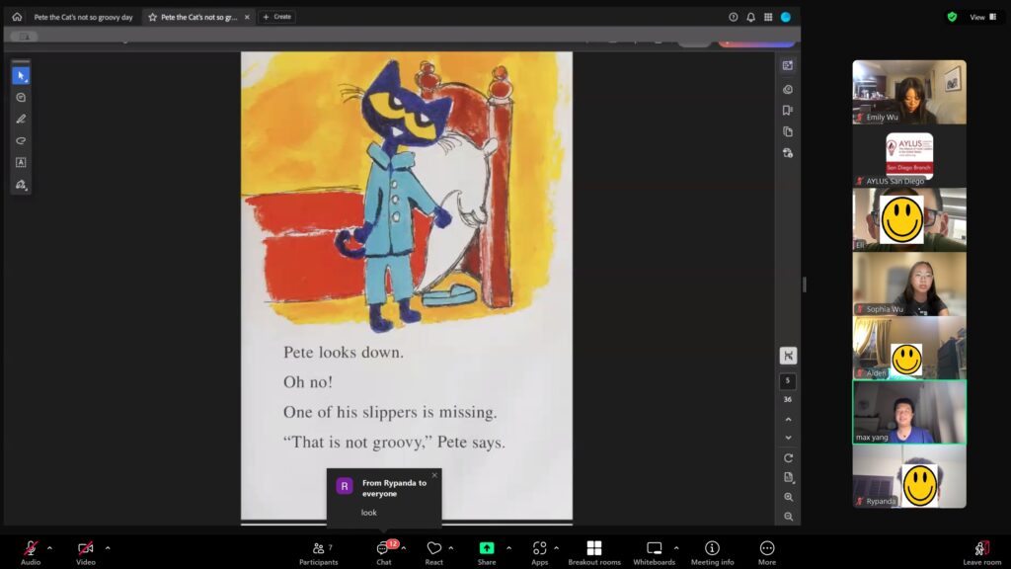Expand audio options arrow next to Audio
1011x569 pixels.
click(49, 547)
